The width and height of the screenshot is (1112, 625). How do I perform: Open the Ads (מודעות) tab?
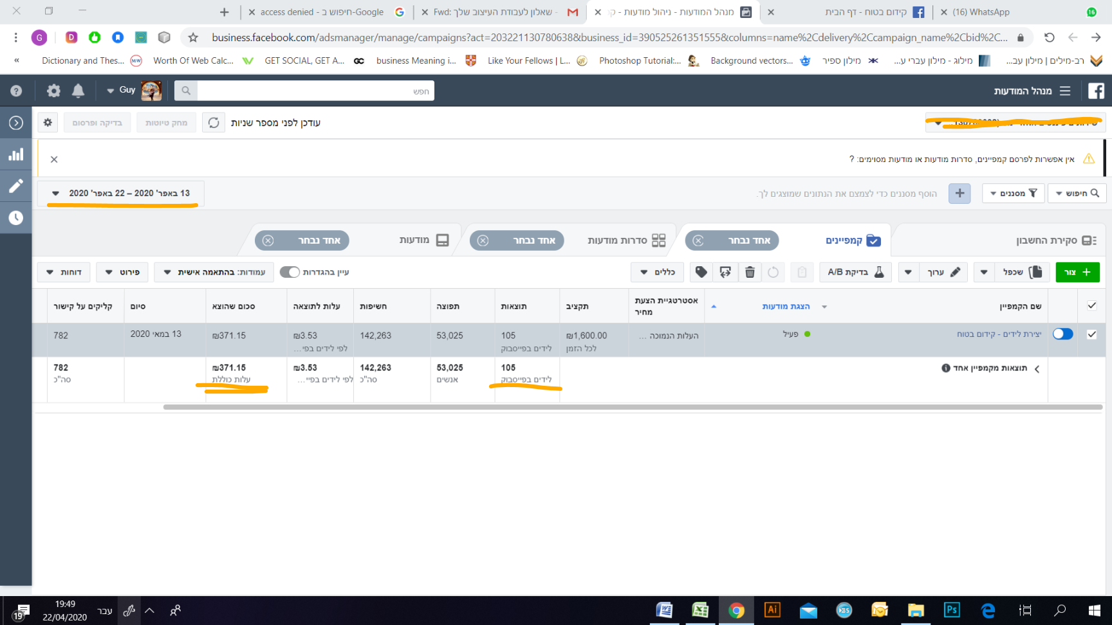pos(423,240)
